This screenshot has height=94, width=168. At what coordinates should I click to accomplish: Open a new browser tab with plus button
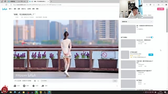pyautogui.click(x=51, y=2)
